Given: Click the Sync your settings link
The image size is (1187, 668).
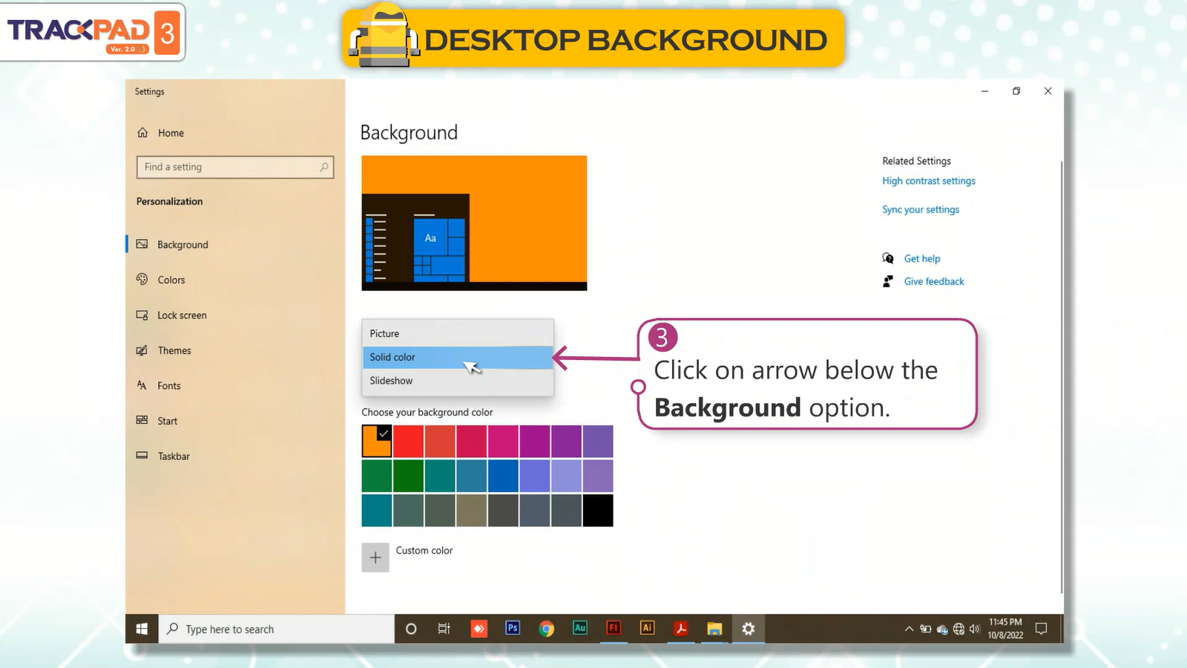Looking at the screenshot, I should coord(921,210).
